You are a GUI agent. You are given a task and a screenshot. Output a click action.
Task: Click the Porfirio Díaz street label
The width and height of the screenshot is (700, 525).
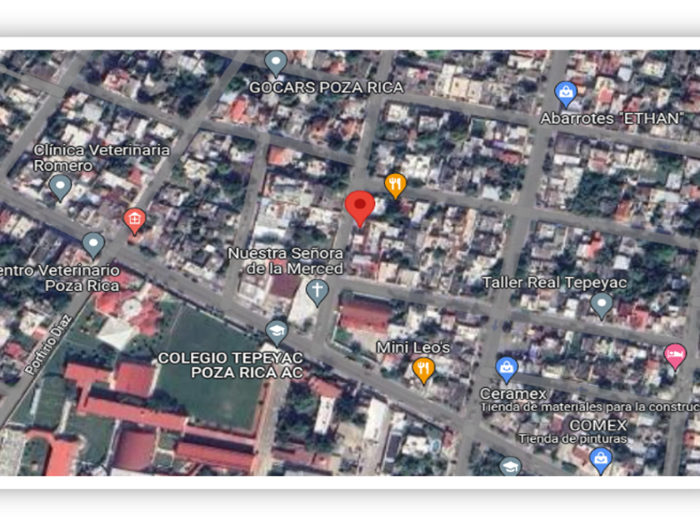[x=47, y=345]
